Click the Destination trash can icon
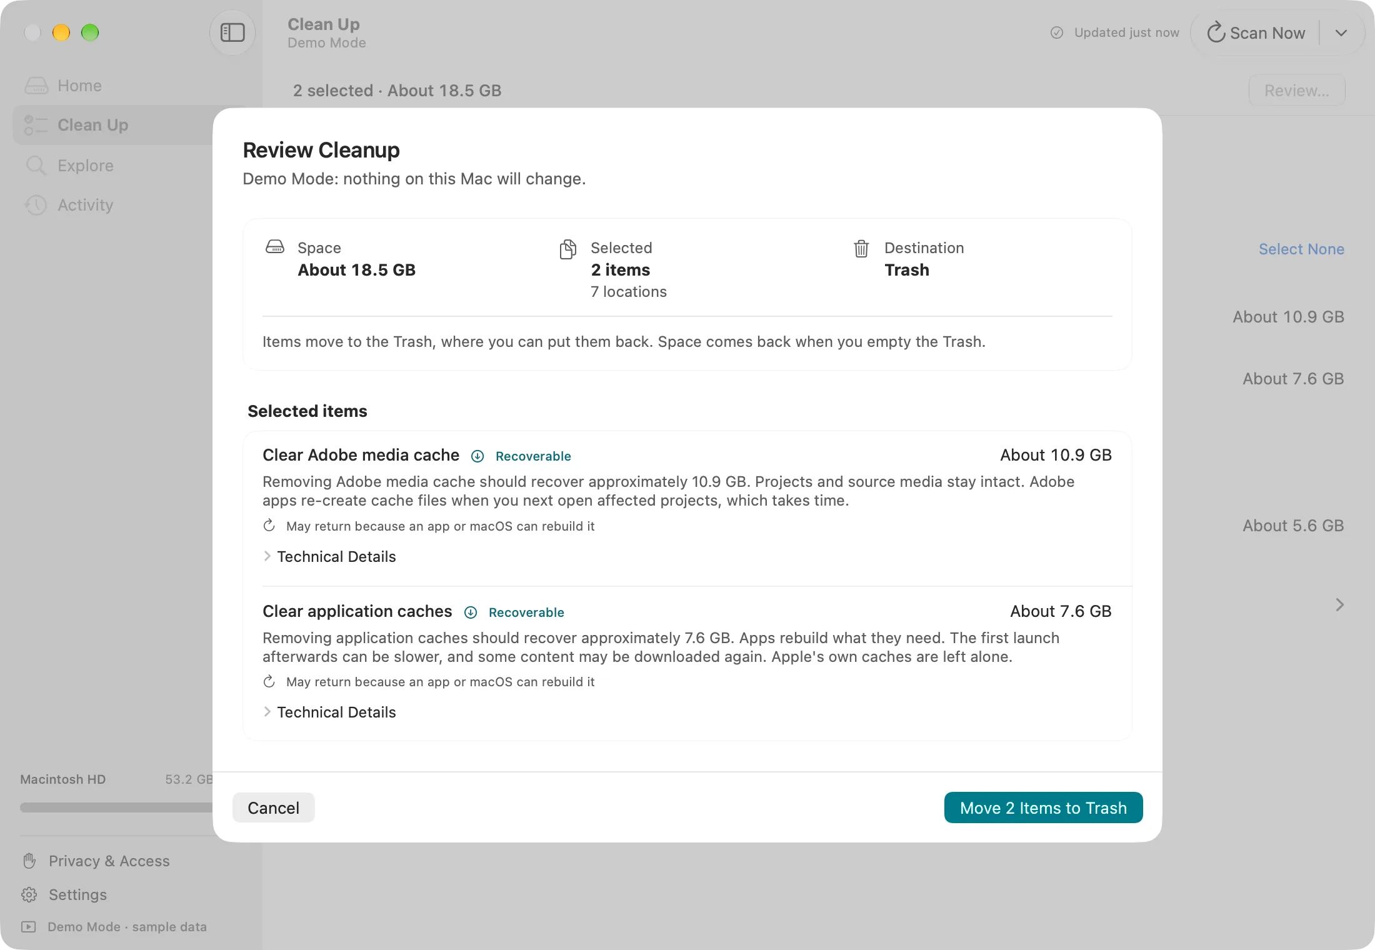Viewport: 1375px width, 950px height. (861, 249)
